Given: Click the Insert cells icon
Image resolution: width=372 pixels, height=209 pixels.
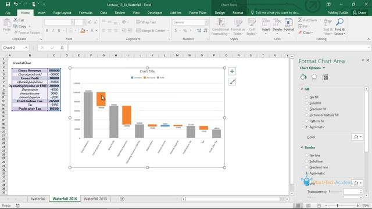Looking at the screenshot, I should [266, 23].
